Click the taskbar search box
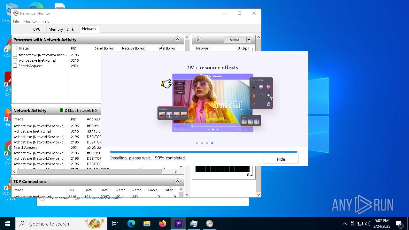 tap(61, 224)
